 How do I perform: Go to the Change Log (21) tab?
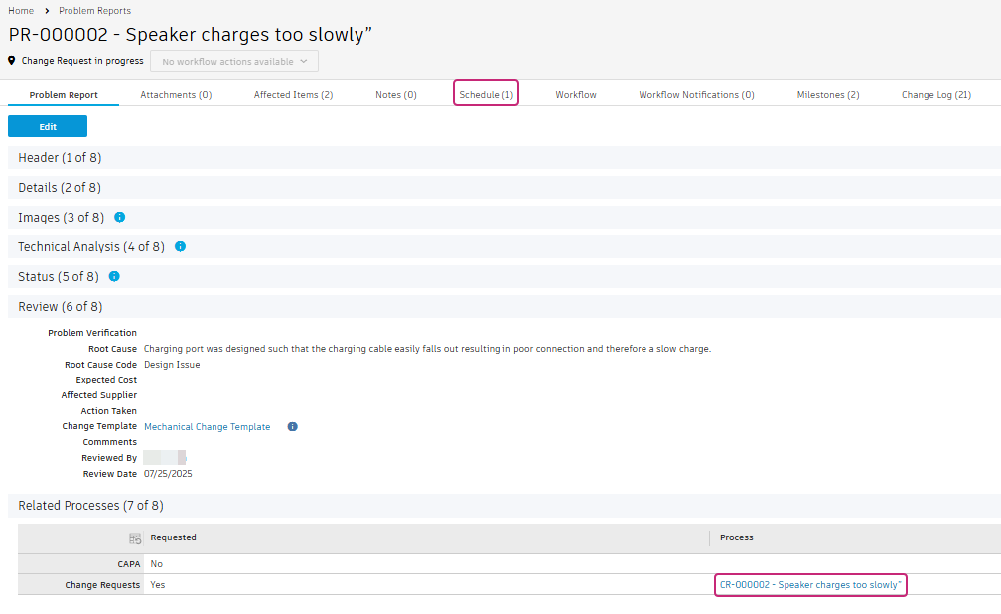(935, 95)
